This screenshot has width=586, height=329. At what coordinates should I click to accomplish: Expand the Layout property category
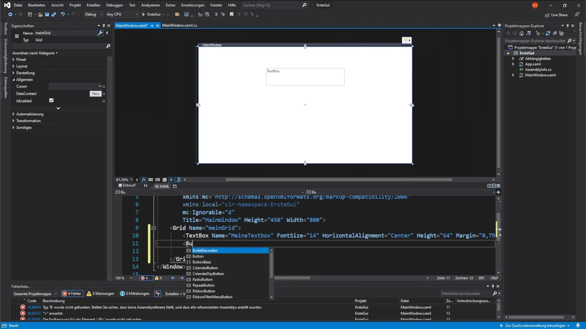pos(13,66)
